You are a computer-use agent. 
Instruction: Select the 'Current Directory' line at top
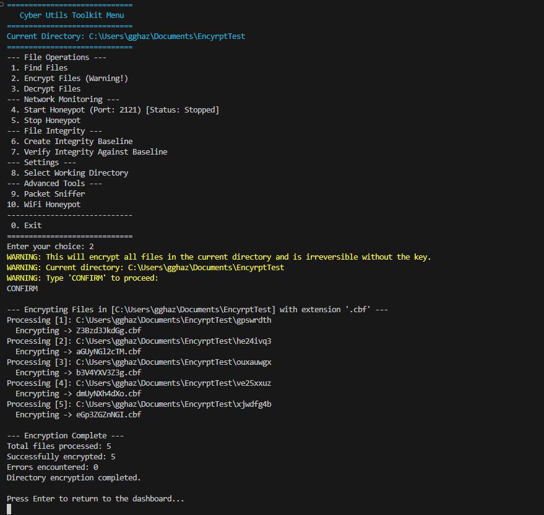[126, 36]
